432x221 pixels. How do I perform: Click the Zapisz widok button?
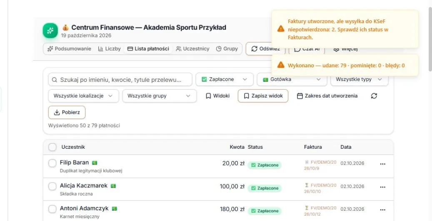point(263,96)
